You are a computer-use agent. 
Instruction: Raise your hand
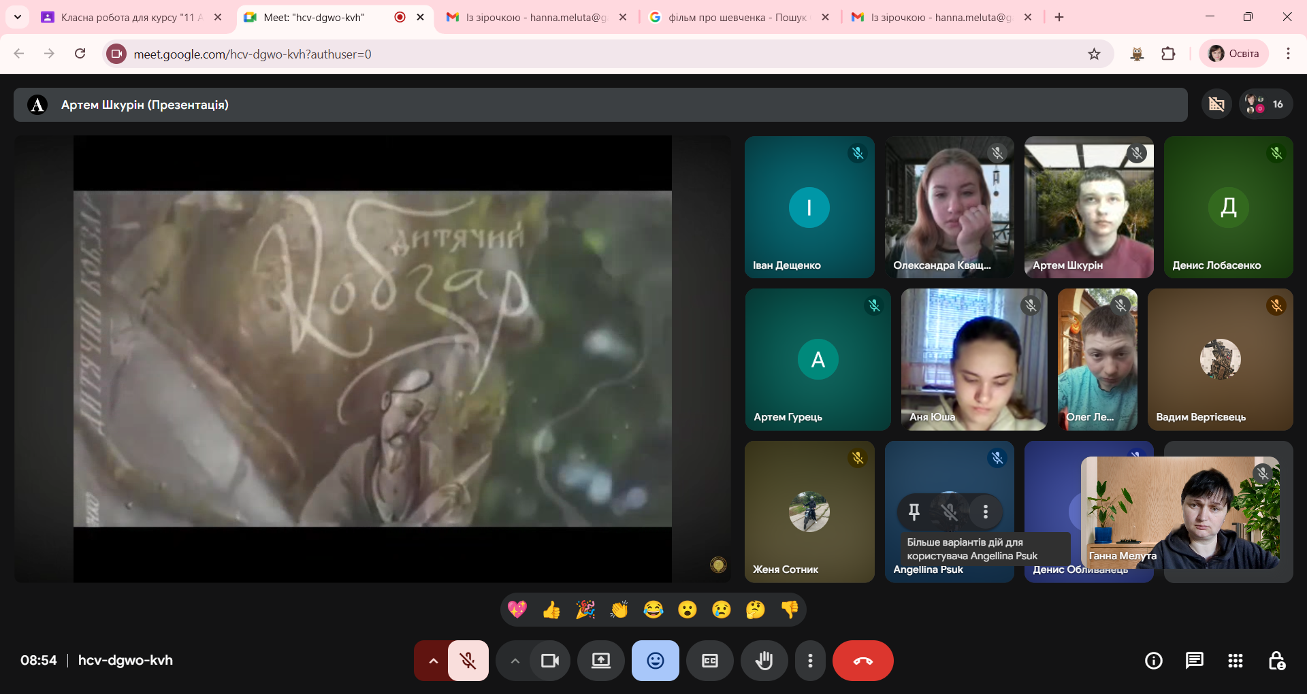[x=764, y=661]
